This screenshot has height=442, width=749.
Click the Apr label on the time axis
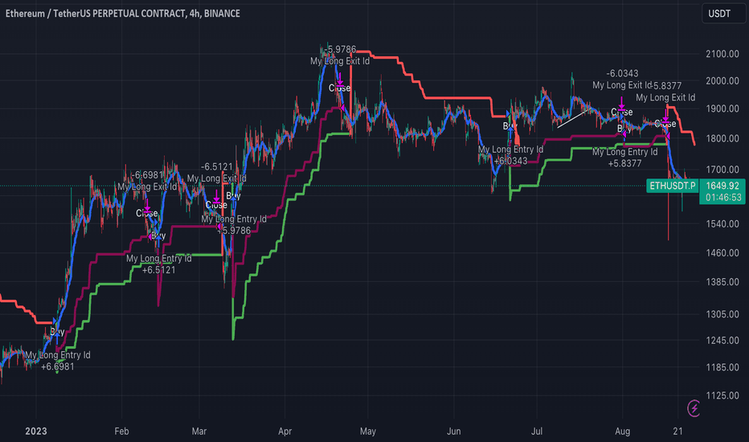pyautogui.click(x=284, y=432)
